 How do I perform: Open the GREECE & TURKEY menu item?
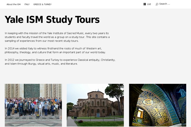click(42, 4)
